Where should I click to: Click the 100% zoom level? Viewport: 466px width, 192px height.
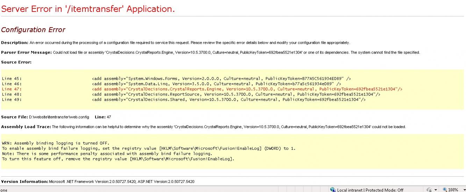click(453, 190)
